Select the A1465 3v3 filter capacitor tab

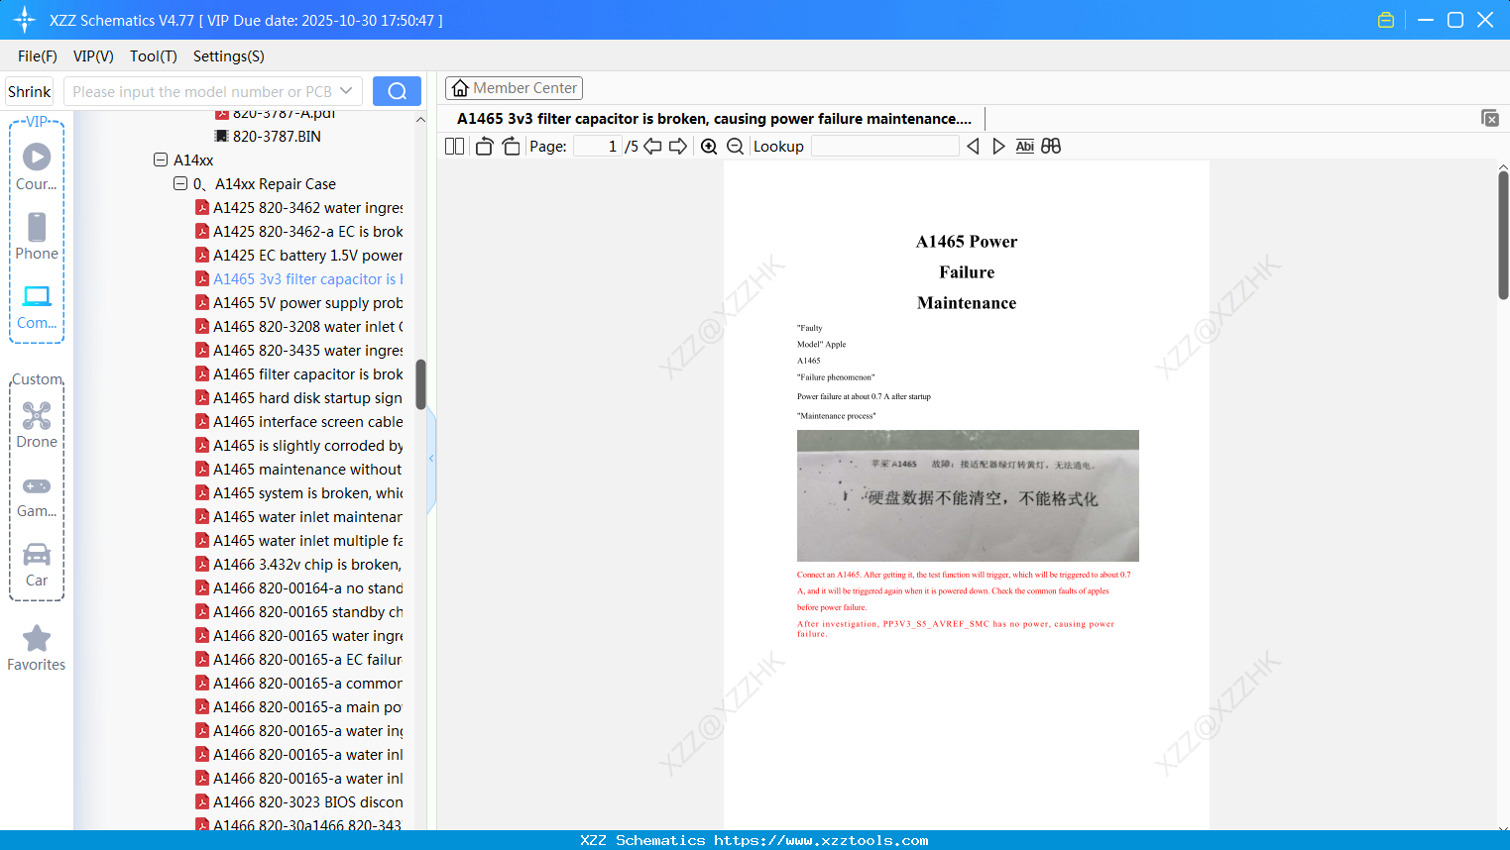point(714,119)
